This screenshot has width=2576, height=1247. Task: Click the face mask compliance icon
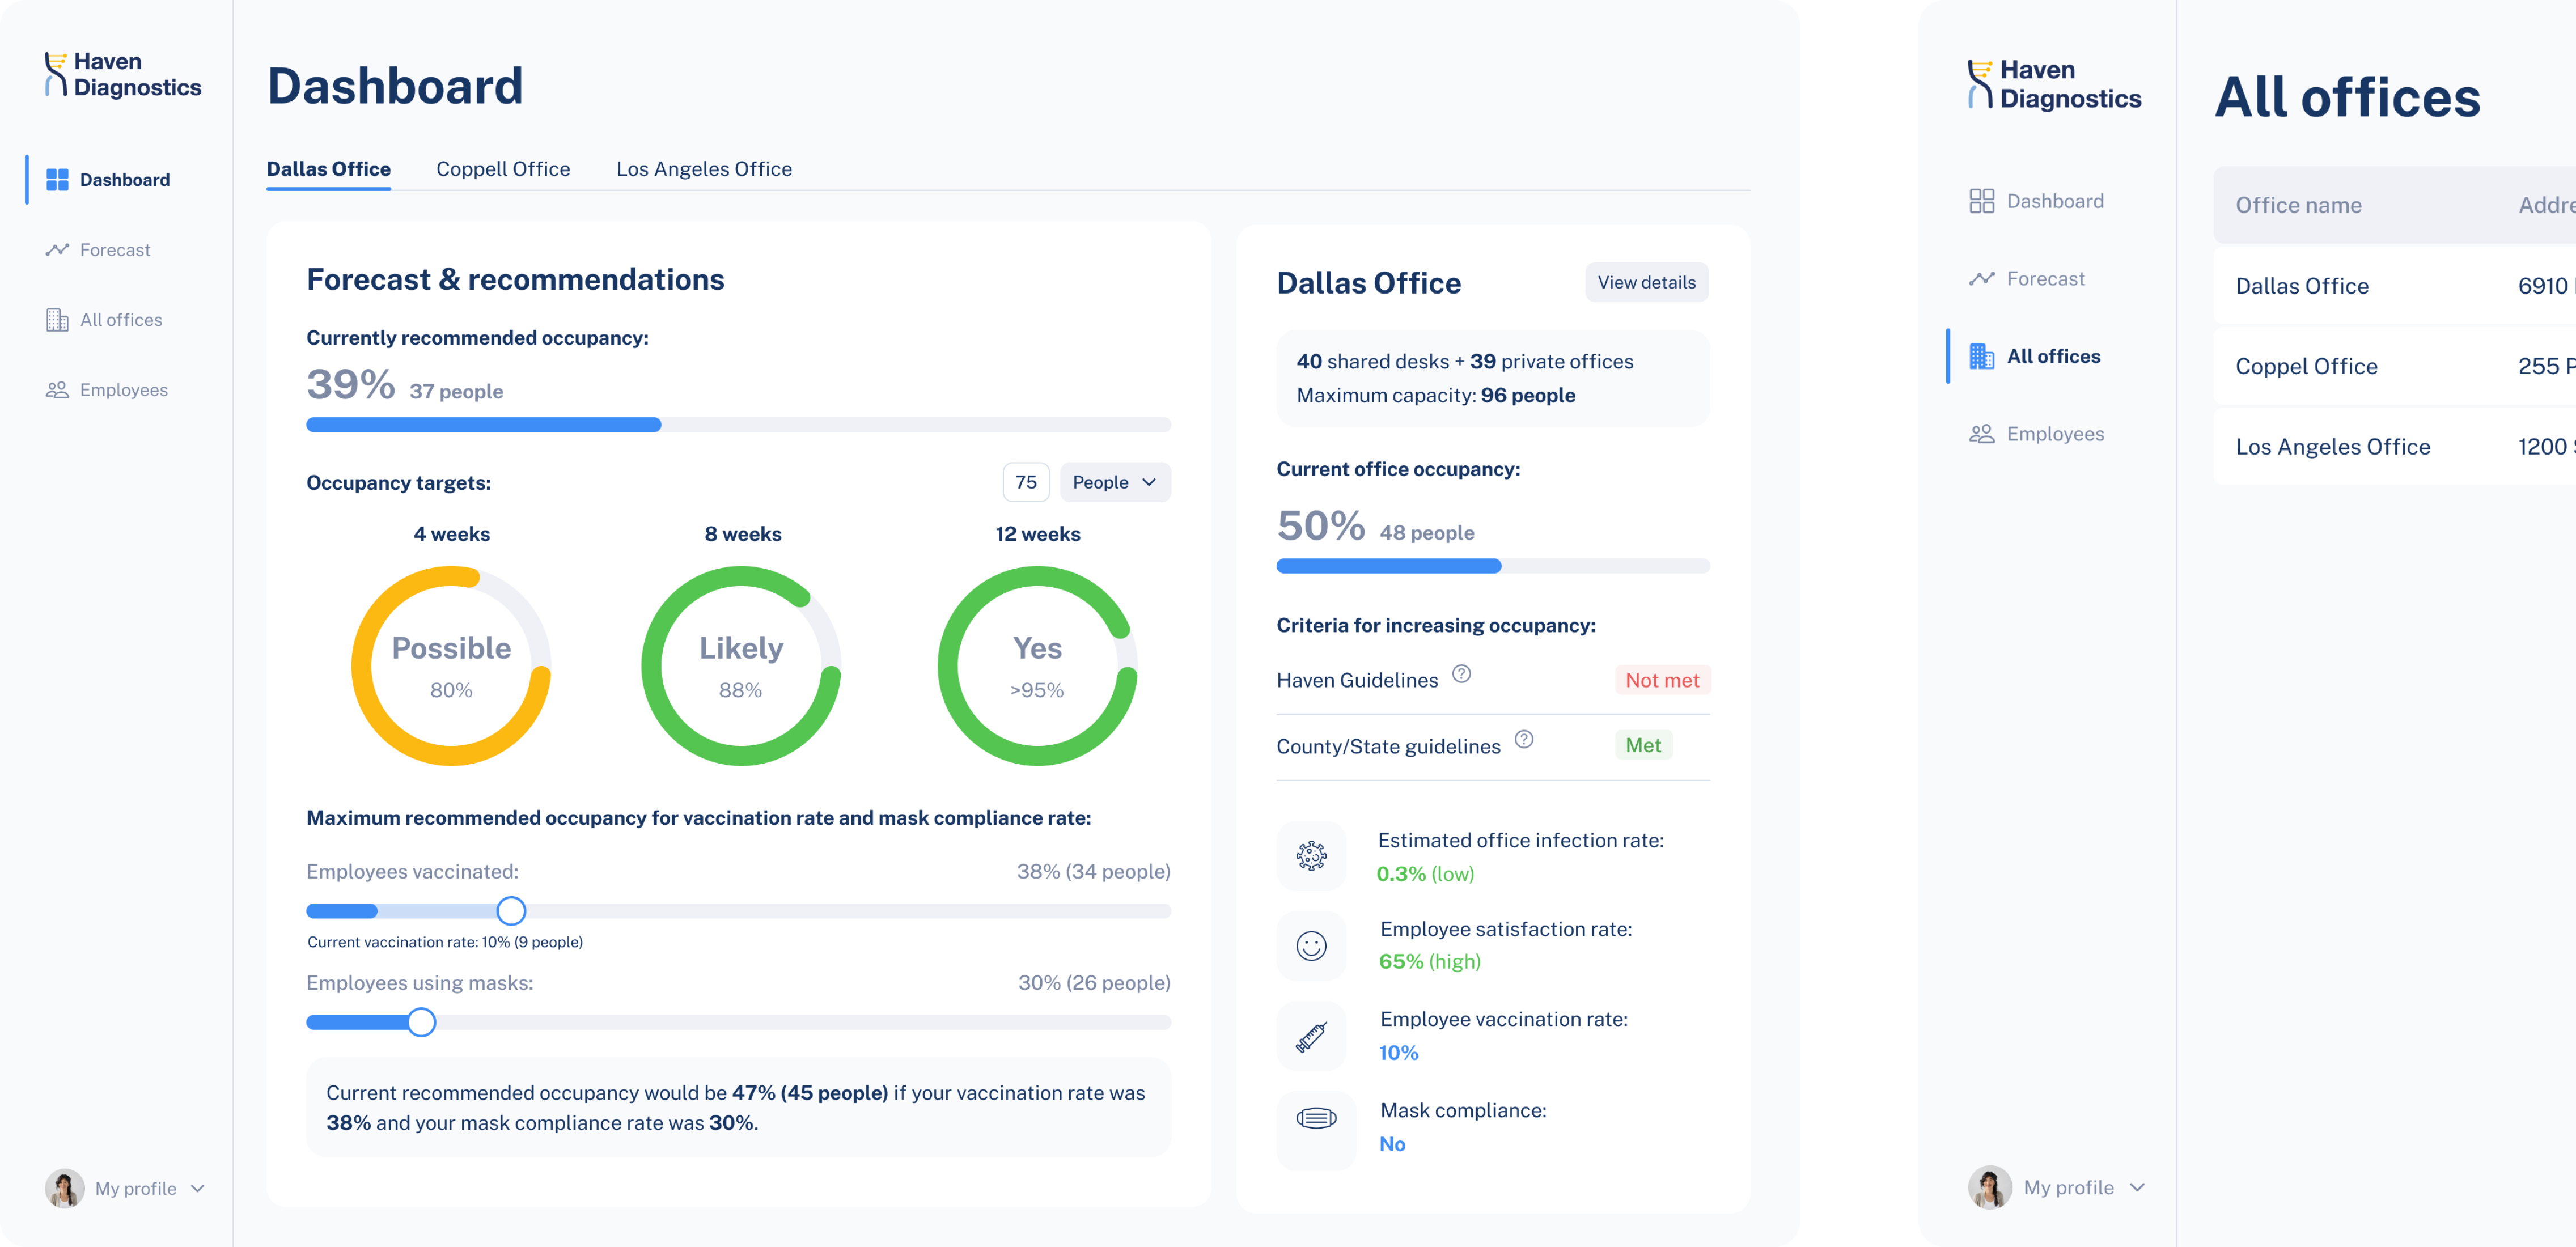coord(1315,1119)
